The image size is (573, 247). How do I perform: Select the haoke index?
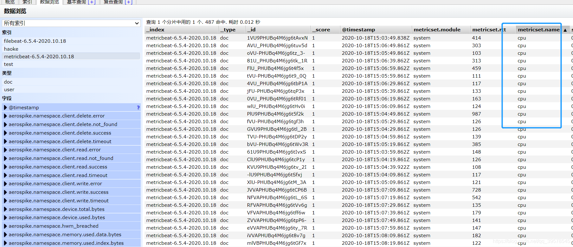(71, 49)
